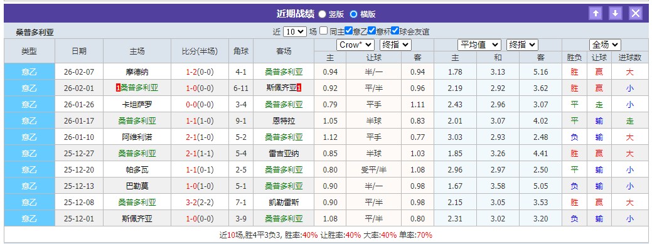
Task: Click corner count 9-1
Action: pos(241,121)
